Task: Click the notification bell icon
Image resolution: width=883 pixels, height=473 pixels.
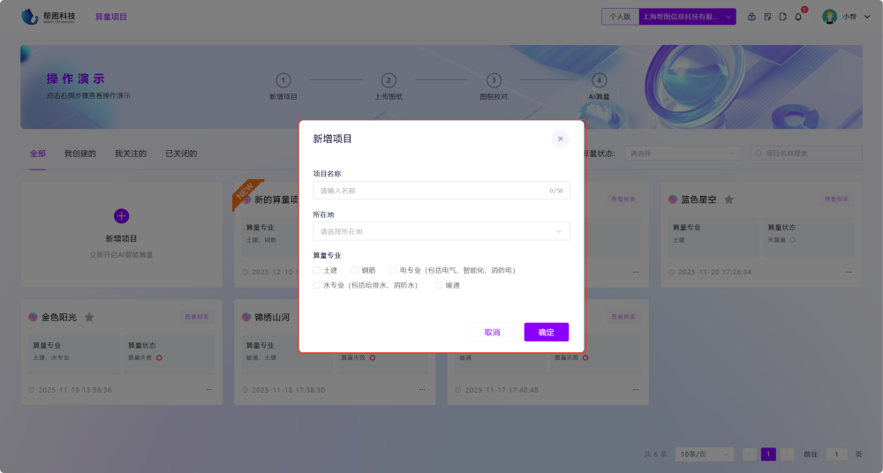Action: tap(798, 17)
